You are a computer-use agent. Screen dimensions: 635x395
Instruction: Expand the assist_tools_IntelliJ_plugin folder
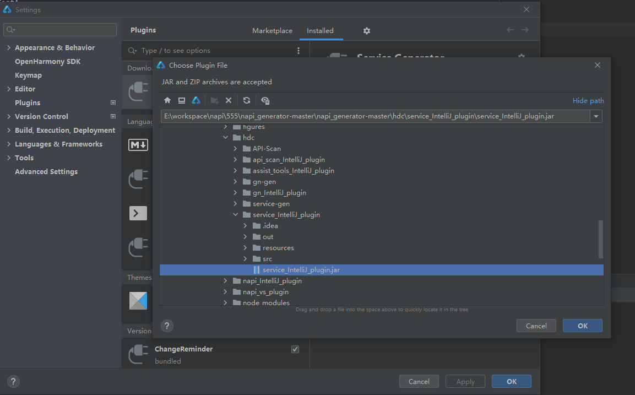[x=235, y=171]
